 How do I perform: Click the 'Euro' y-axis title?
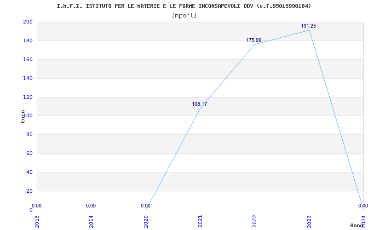point(23,116)
